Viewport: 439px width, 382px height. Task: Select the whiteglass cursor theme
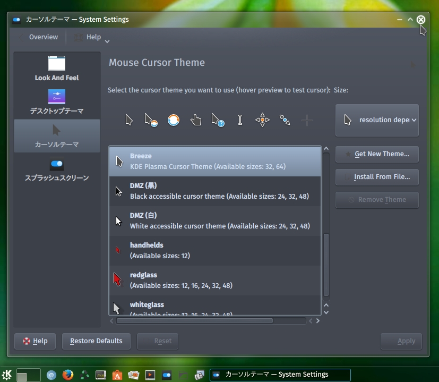click(215, 305)
